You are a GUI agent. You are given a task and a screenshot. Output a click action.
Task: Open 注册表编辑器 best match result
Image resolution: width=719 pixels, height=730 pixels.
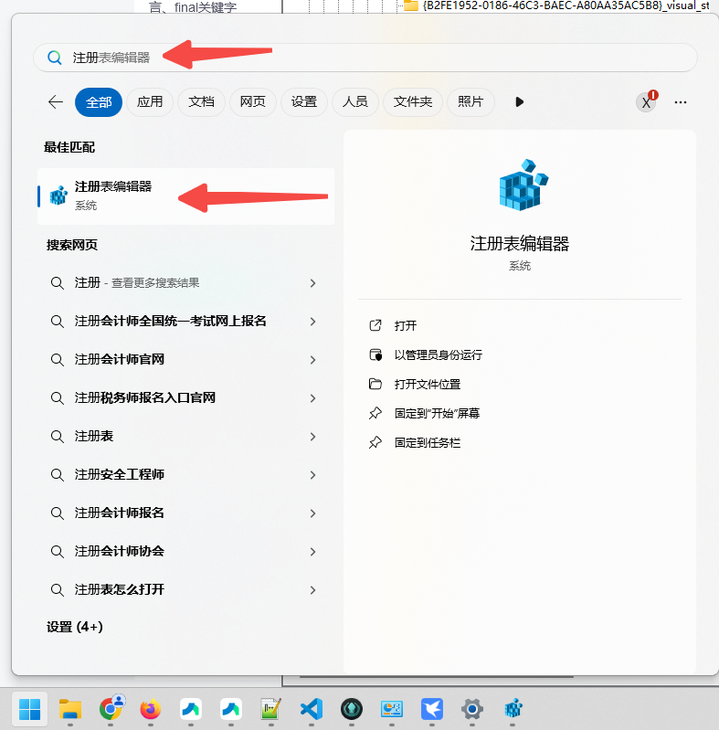click(x=185, y=196)
